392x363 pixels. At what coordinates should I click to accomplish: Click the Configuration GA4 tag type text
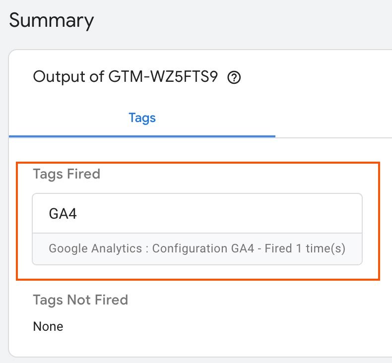203,248
